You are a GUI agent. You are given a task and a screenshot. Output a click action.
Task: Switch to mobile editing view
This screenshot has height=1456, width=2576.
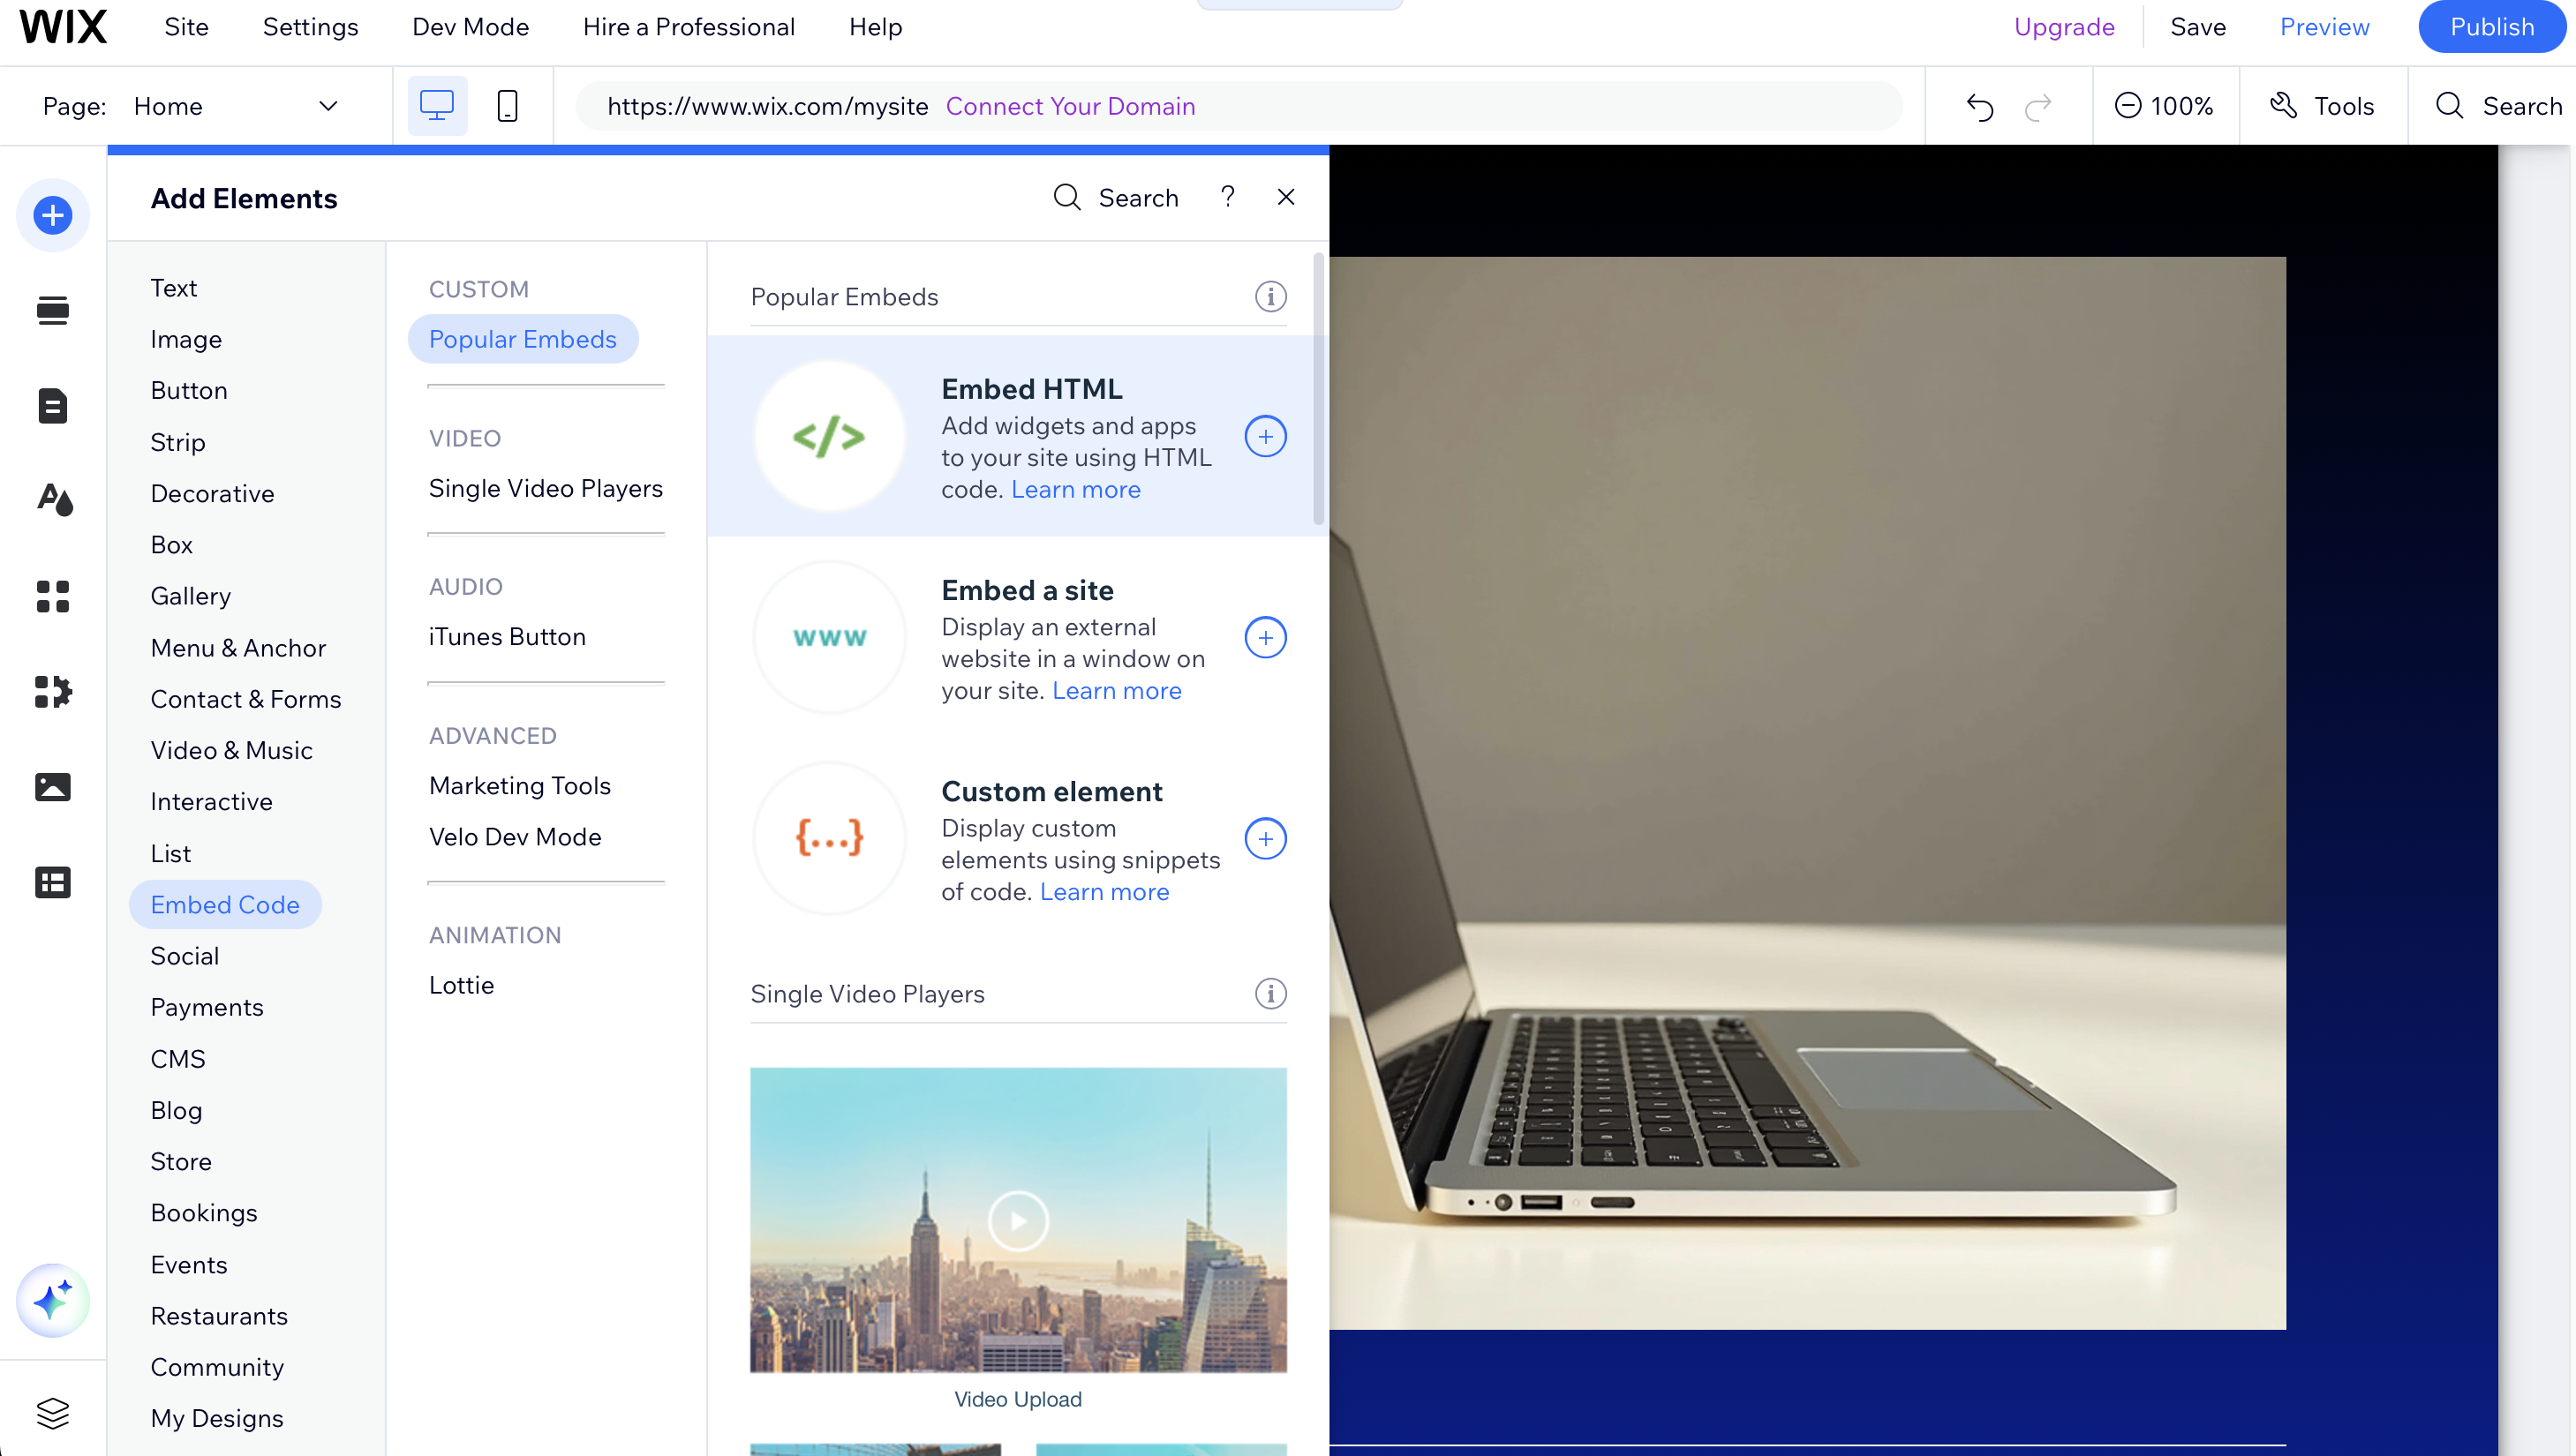506,105
